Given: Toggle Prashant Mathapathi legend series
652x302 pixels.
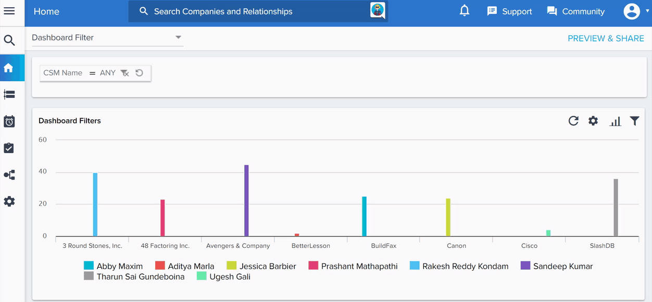Looking at the screenshot, I should [x=353, y=266].
